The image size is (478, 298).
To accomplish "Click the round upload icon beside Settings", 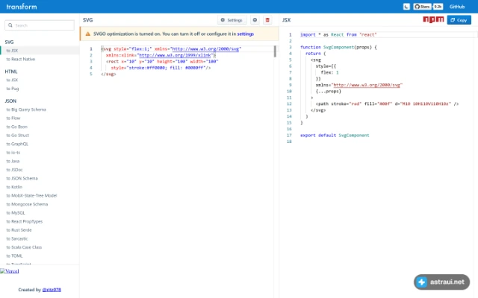I will 255,20.
